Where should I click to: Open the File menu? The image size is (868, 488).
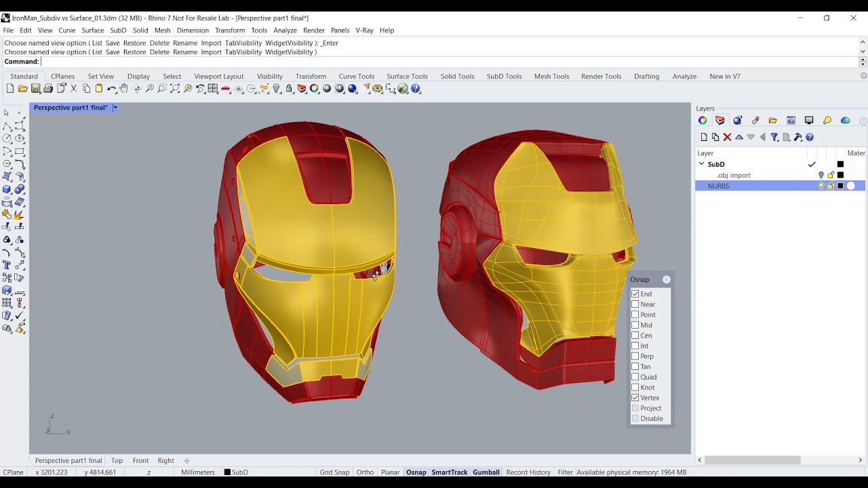tap(8, 30)
